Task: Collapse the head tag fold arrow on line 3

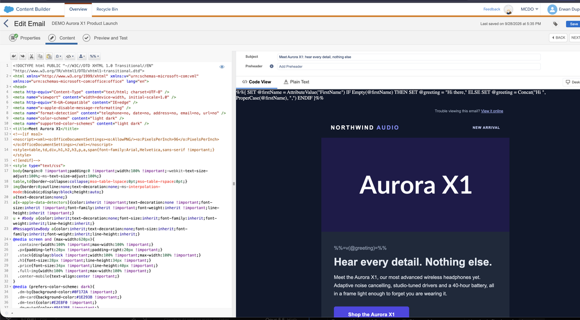Action: click(10, 87)
